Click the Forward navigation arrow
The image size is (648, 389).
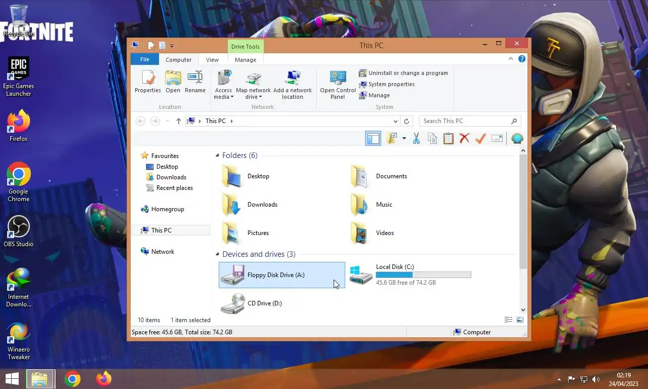(x=155, y=121)
